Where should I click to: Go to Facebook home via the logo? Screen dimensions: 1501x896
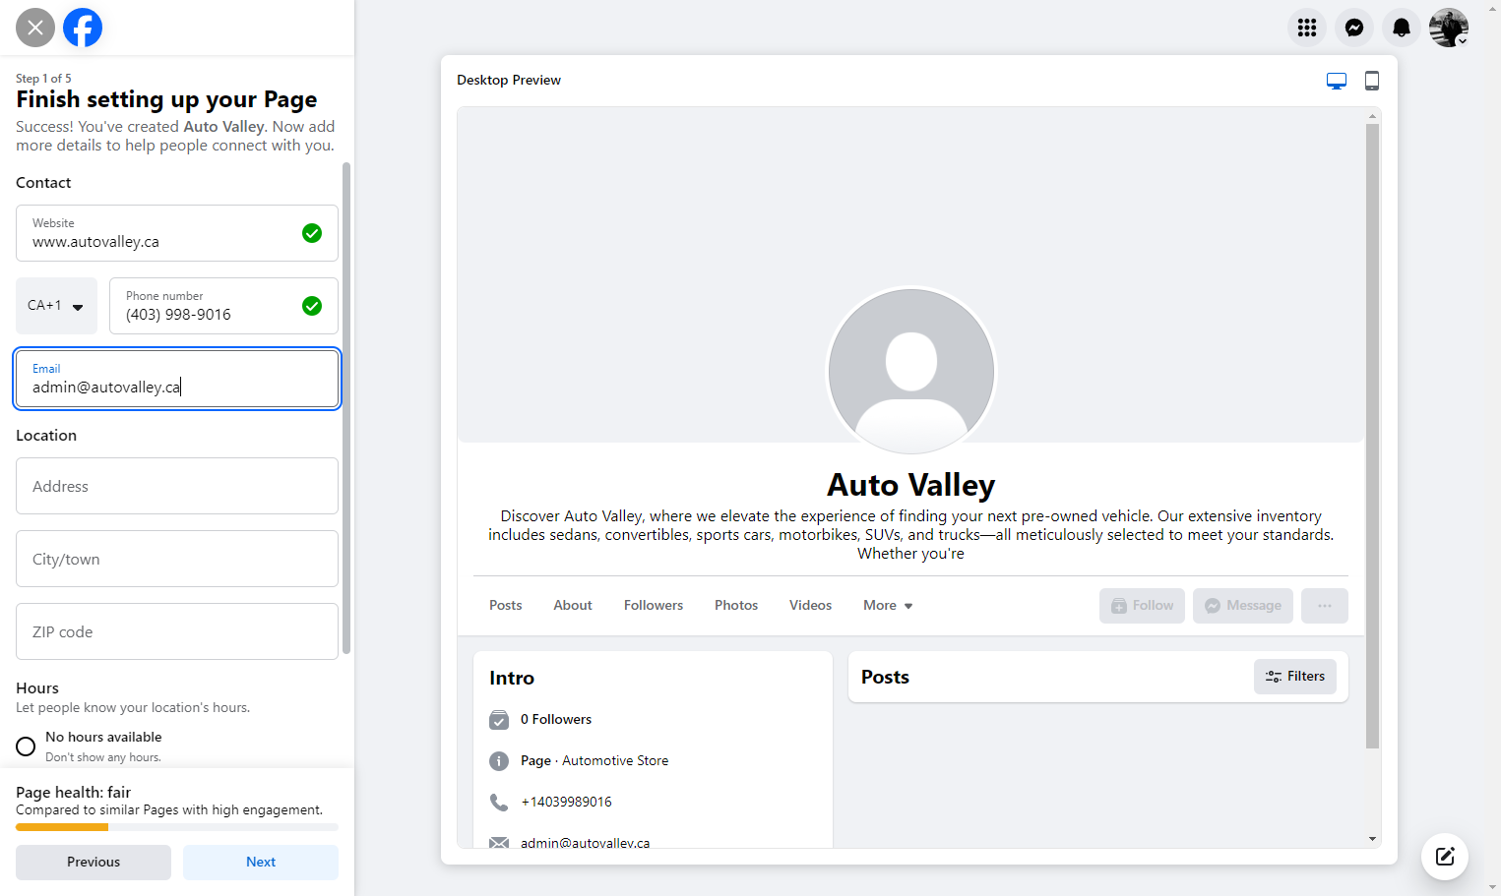[x=83, y=28]
